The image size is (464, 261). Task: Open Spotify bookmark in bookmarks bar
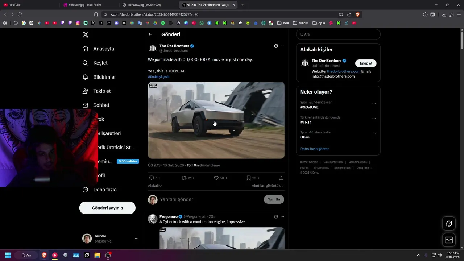pyautogui.click(x=163, y=23)
